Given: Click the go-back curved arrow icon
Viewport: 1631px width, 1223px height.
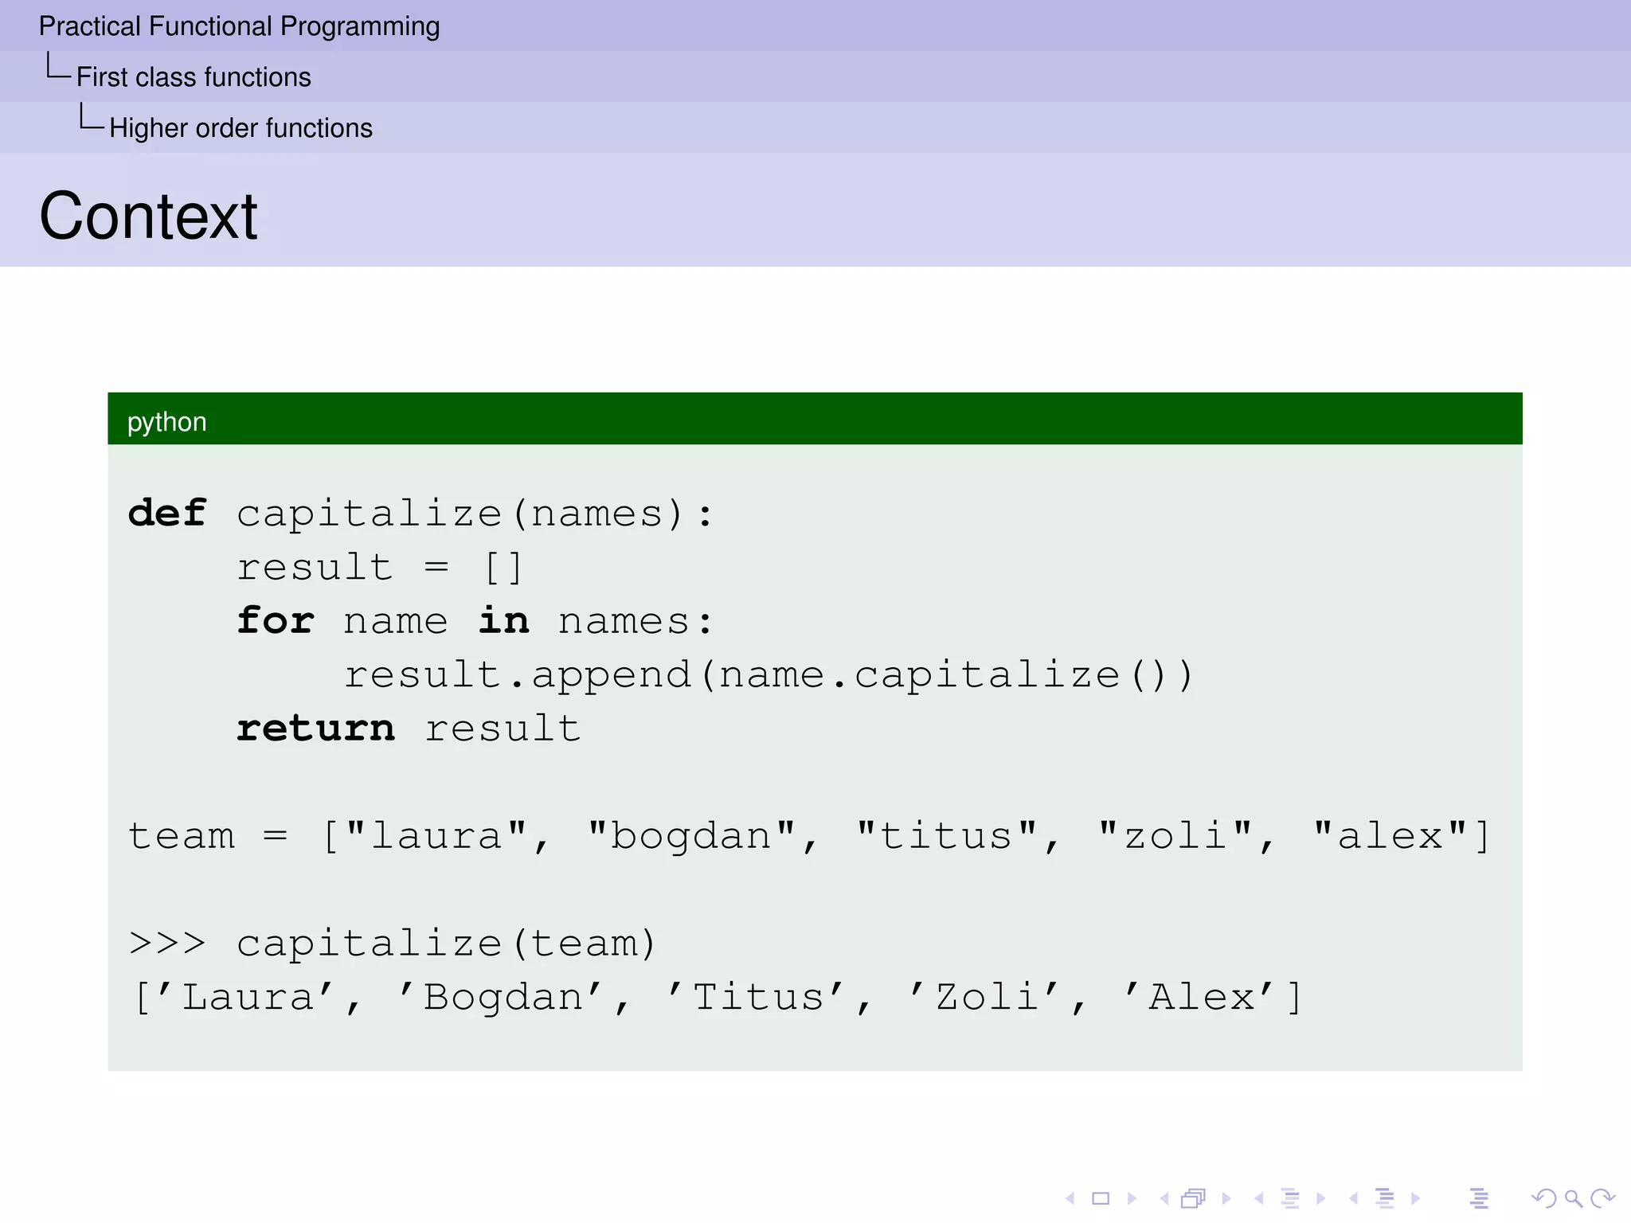Looking at the screenshot, I should (x=1543, y=1198).
